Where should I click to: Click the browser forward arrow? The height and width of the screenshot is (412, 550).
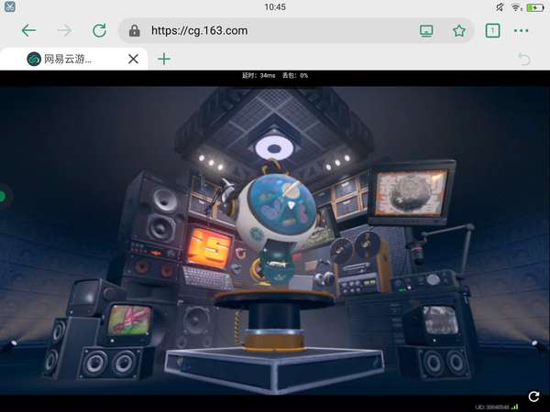click(64, 30)
